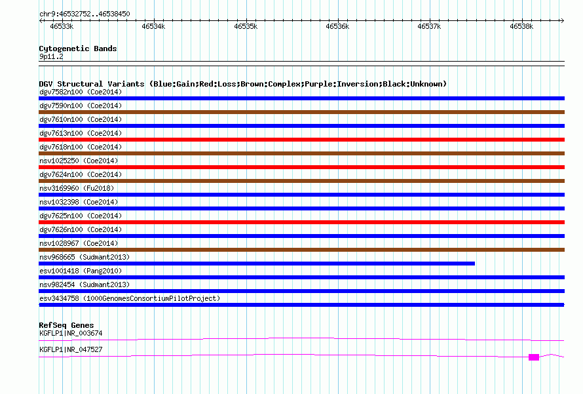Open the KGFLP1|NR_047527 gene label
This screenshot has width=583, height=394.
click(71, 349)
